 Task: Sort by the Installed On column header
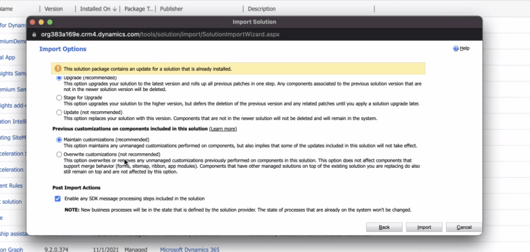click(98, 9)
